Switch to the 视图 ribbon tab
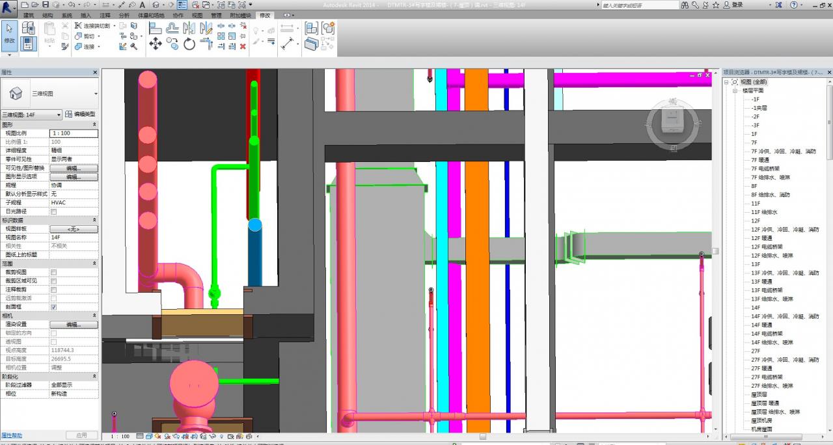 tap(197, 15)
